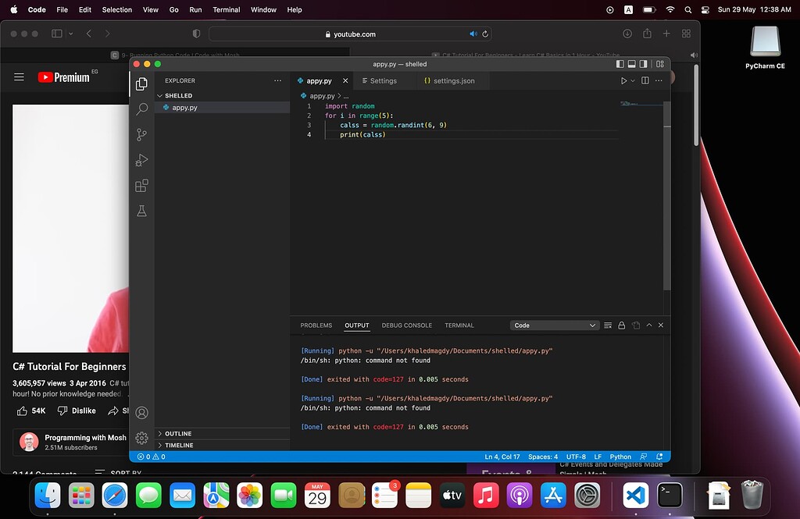Open the Terminal menu in menu bar
The height and width of the screenshot is (519, 800).
coord(227,10)
